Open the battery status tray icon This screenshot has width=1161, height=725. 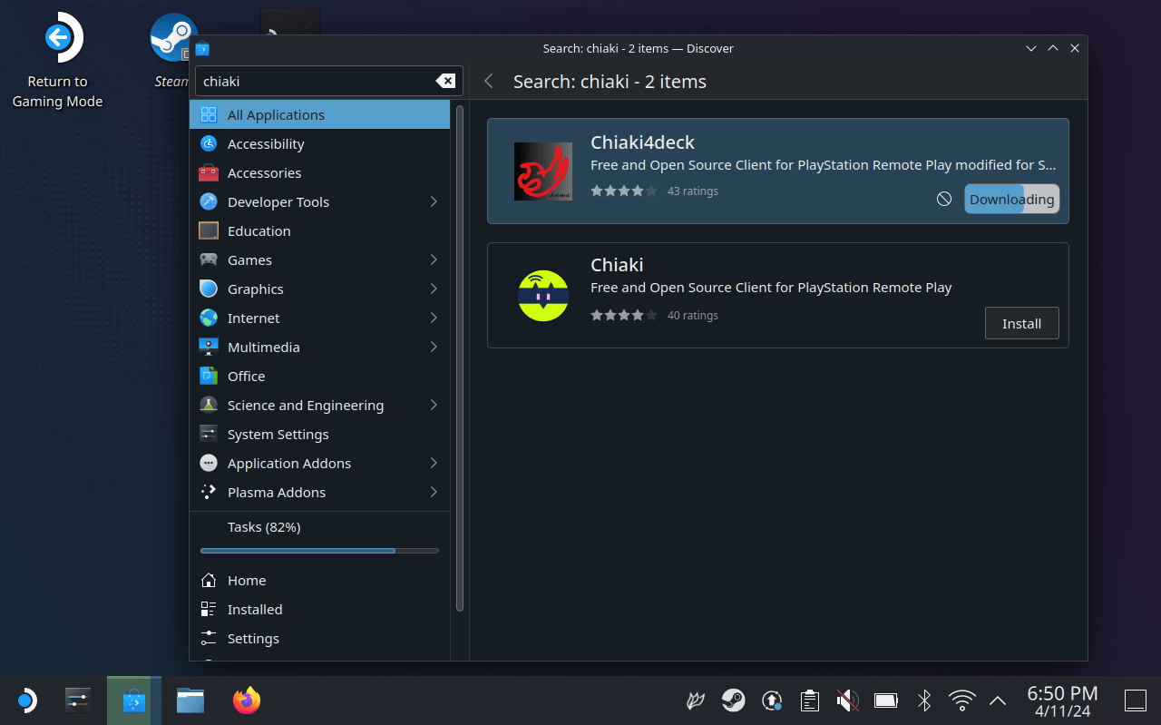click(886, 701)
